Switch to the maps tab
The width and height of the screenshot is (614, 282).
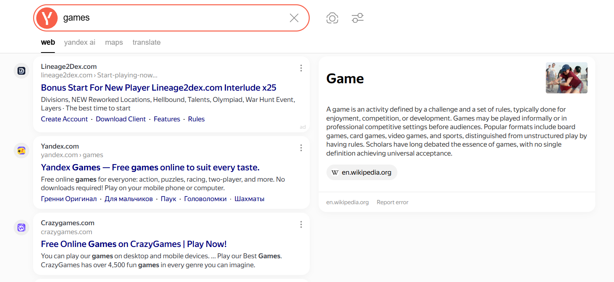(x=114, y=42)
